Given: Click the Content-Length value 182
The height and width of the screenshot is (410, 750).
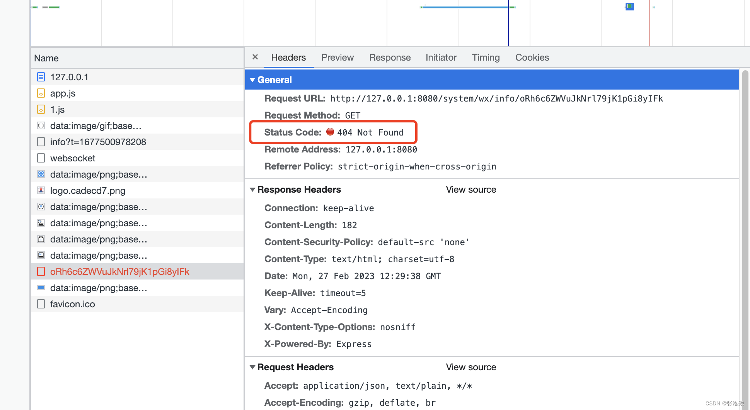Looking at the screenshot, I should pos(349,225).
